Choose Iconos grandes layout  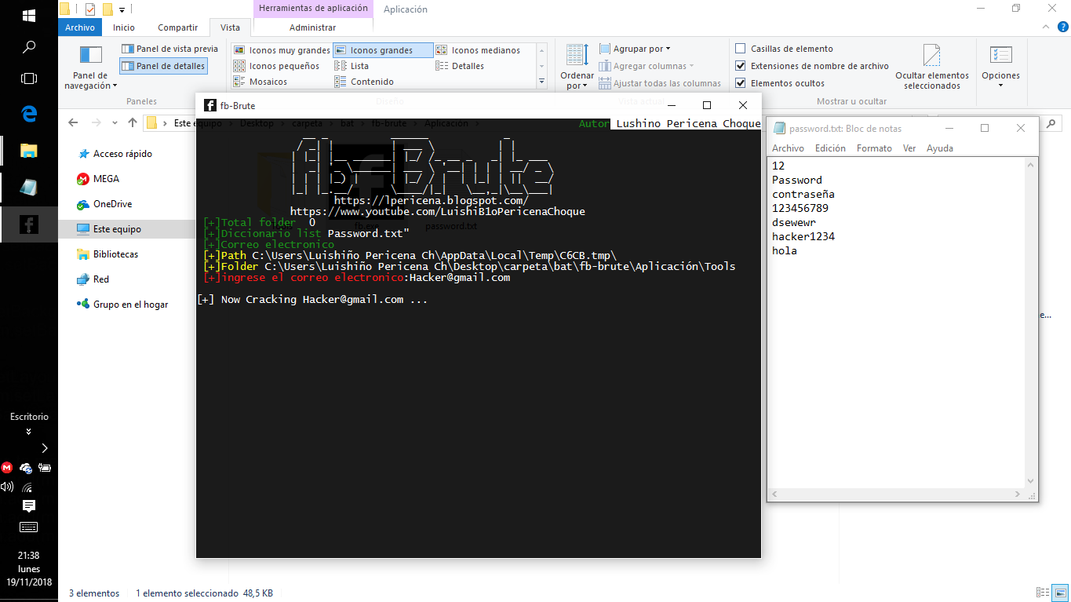(x=383, y=50)
